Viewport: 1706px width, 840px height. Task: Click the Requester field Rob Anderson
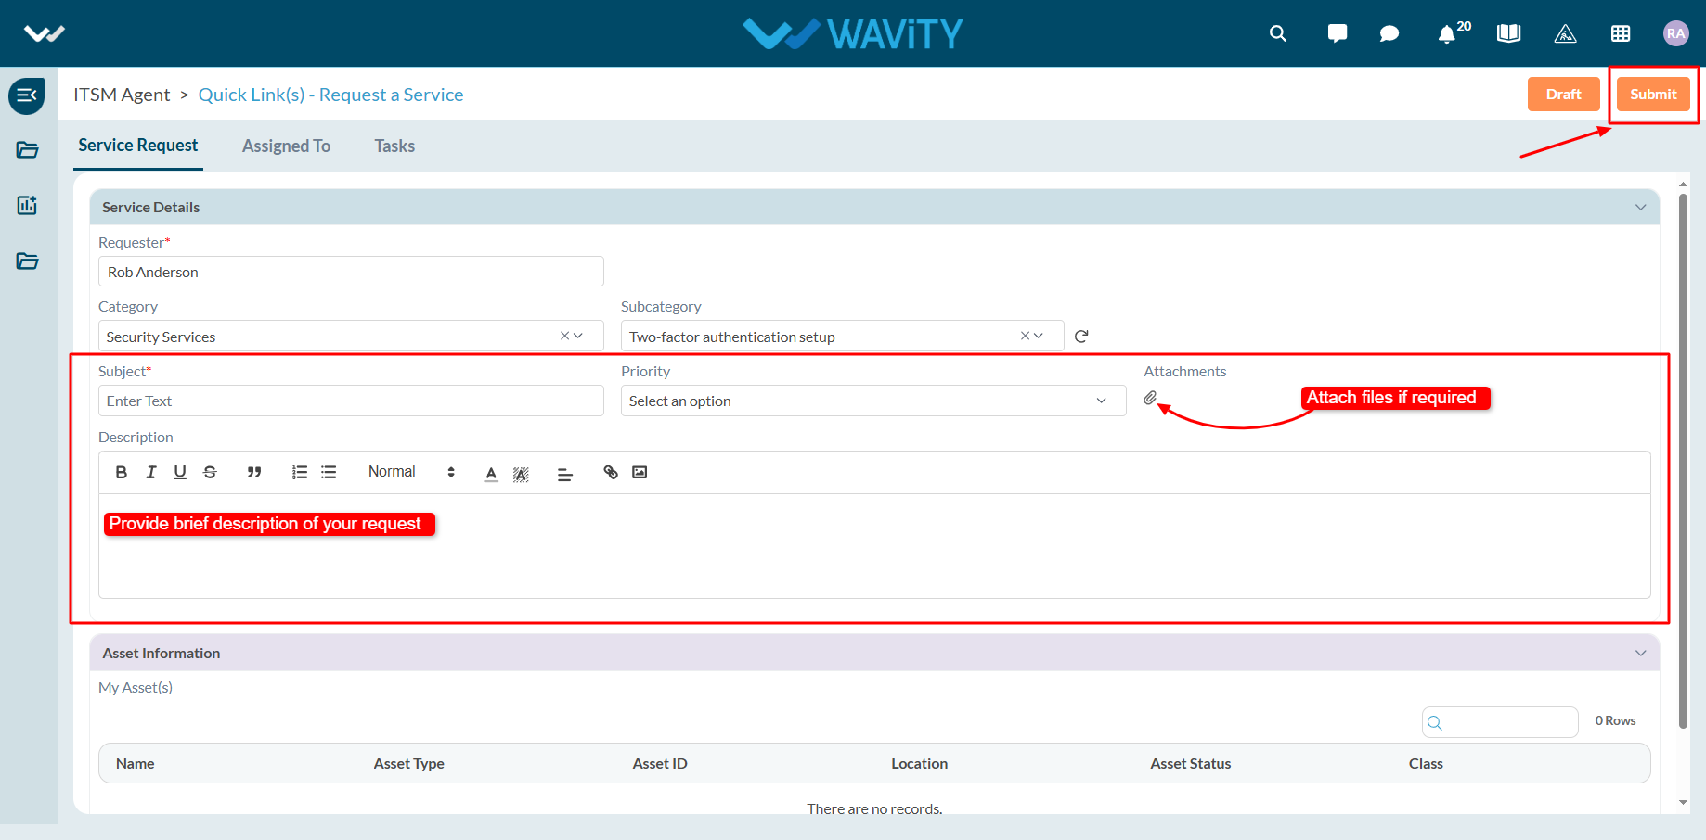click(351, 272)
